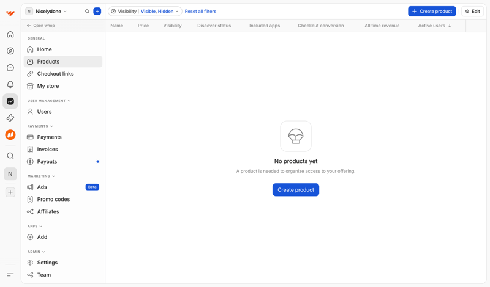The height and width of the screenshot is (287, 490).
Task: Open Invoices page
Action: [x=63, y=149]
